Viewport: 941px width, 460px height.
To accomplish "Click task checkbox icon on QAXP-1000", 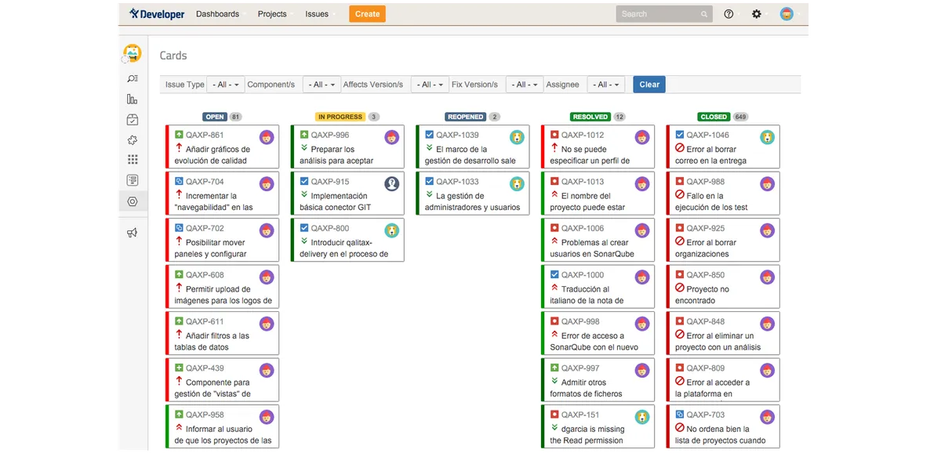I will 554,274.
